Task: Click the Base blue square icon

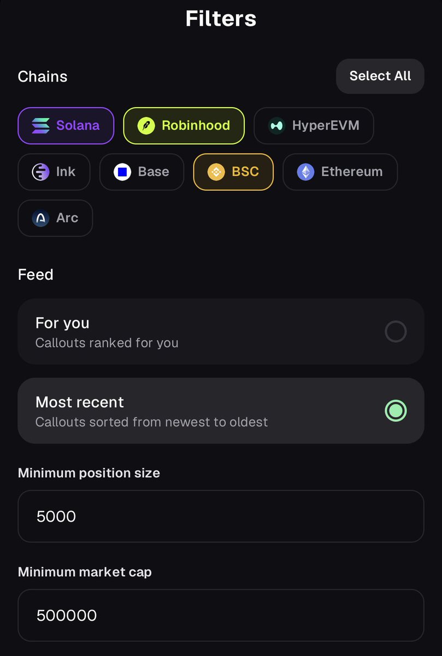Action: (x=122, y=172)
